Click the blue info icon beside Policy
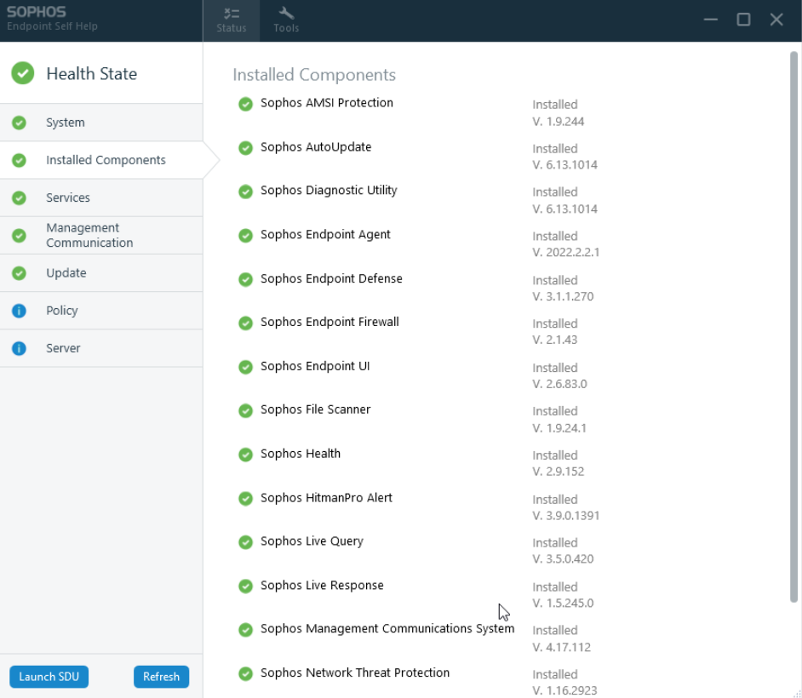 pyautogui.click(x=19, y=311)
